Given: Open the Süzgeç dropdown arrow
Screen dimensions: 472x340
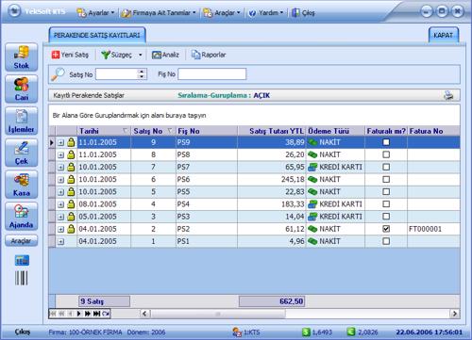Looking at the screenshot, I should click(x=141, y=55).
